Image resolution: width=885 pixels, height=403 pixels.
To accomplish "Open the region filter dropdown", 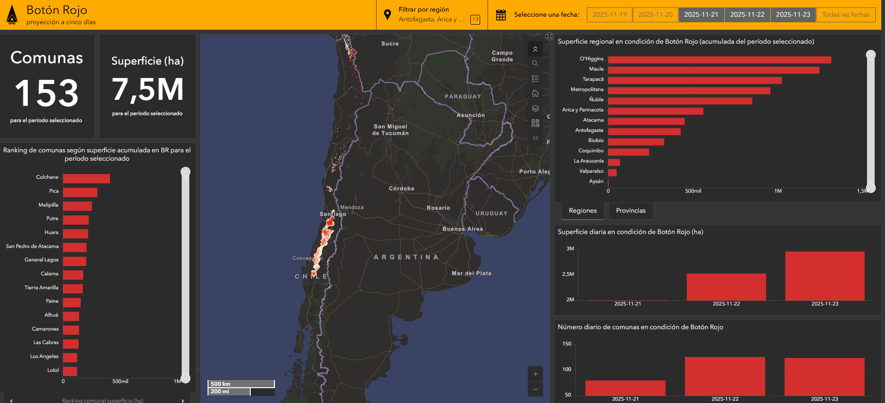I will [432, 15].
